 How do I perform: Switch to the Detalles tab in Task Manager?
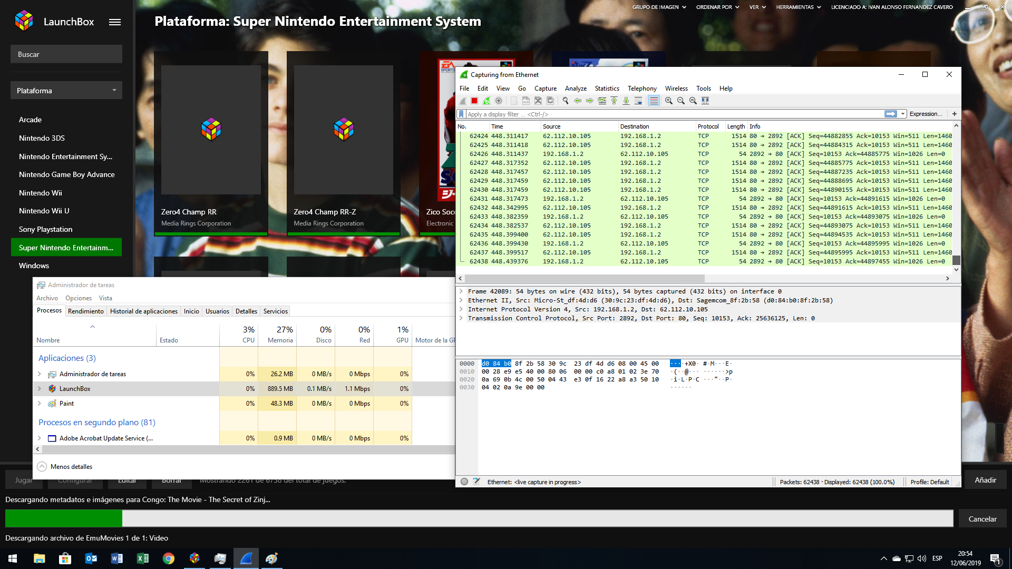(x=246, y=311)
